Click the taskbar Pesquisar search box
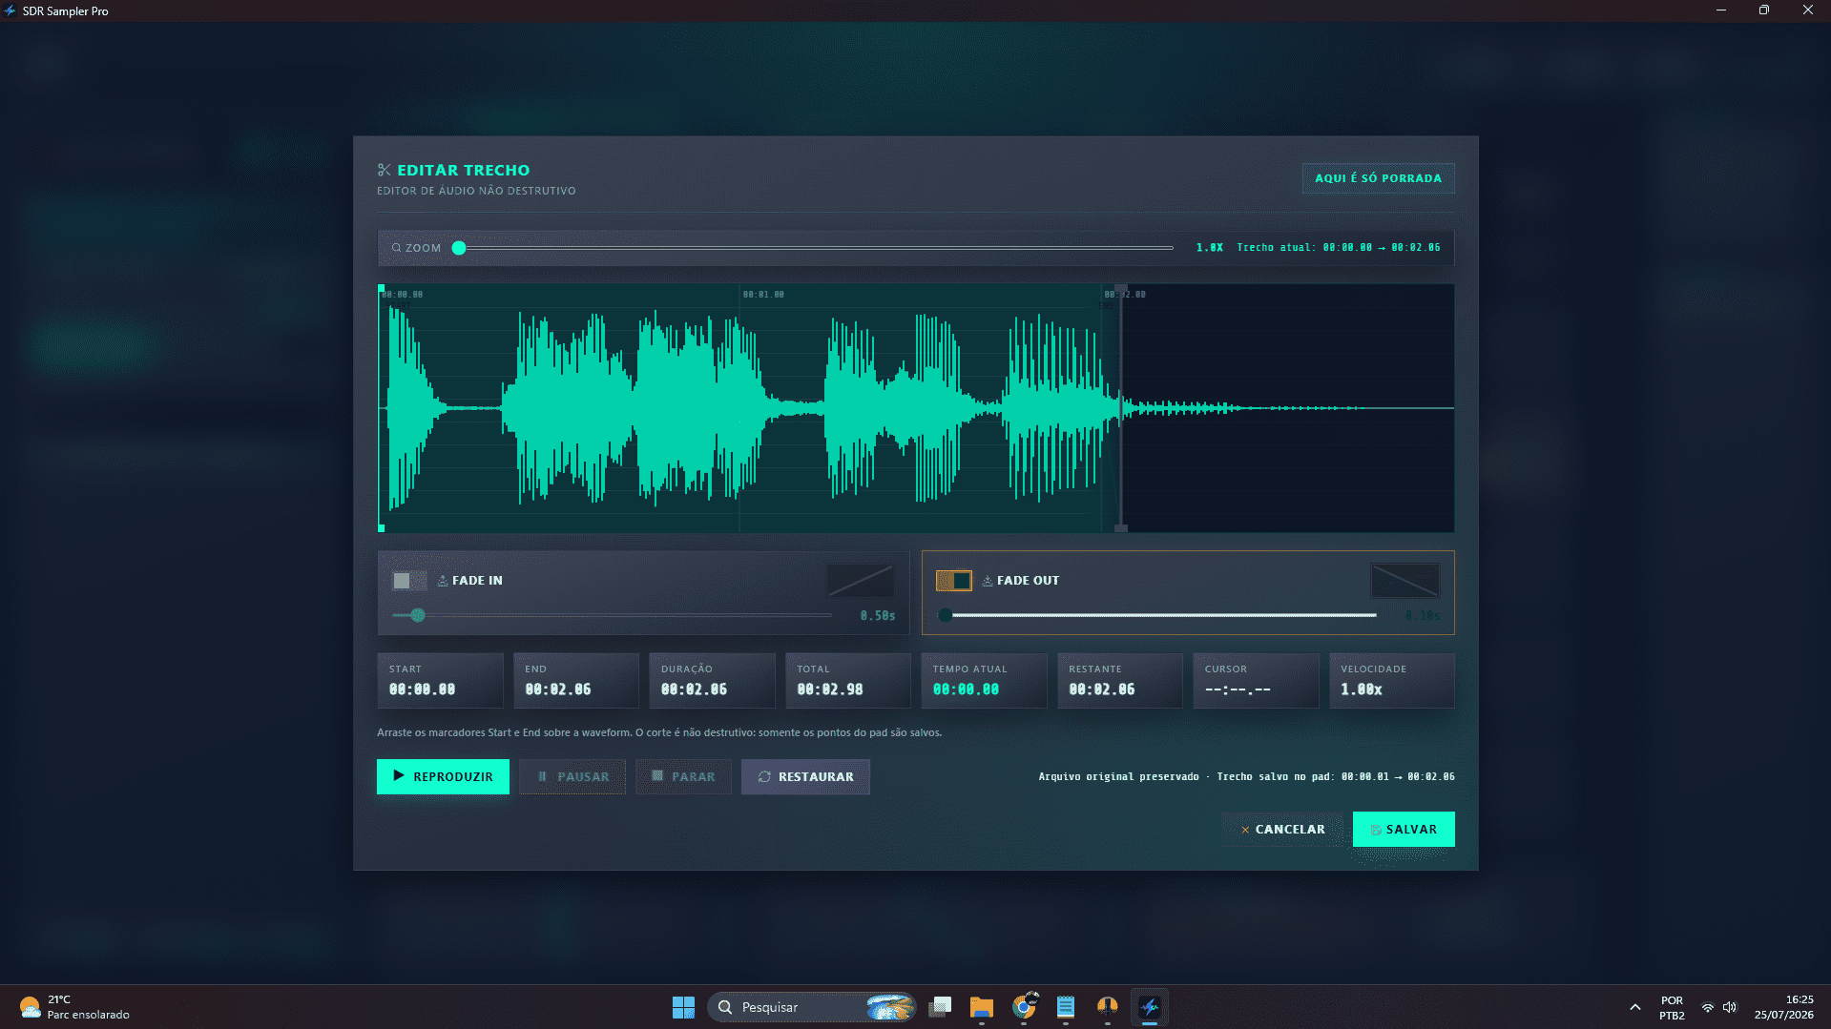The width and height of the screenshot is (1831, 1029). point(812,1007)
